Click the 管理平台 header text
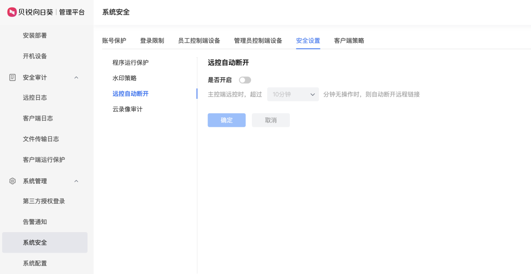Viewport: 531px width, 274px height. click(72, 12)
